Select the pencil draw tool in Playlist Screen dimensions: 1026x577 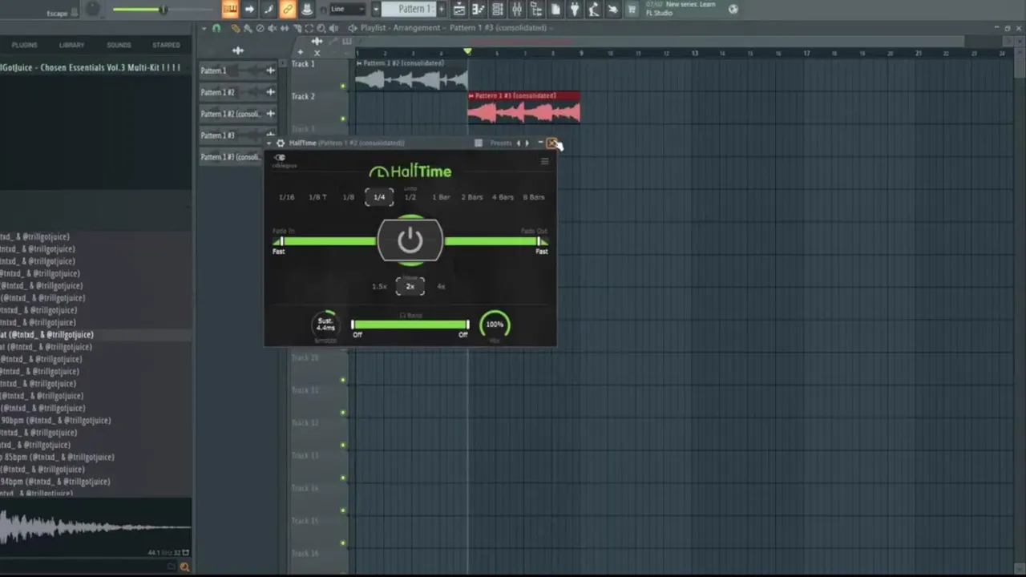click(x=235, y=28)
